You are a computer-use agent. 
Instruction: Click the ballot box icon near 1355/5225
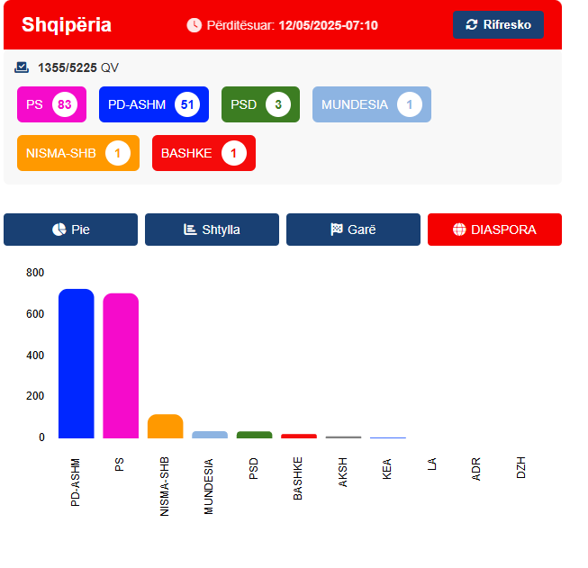tap(22, 68)
